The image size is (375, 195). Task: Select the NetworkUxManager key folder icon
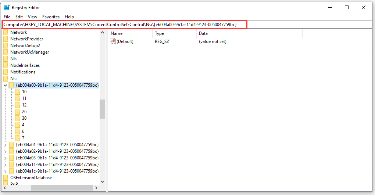click(6, 52)
